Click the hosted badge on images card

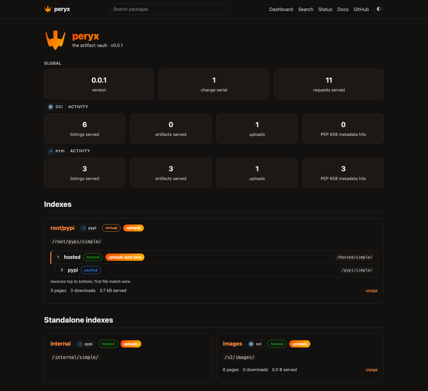(x=277, y=344)
